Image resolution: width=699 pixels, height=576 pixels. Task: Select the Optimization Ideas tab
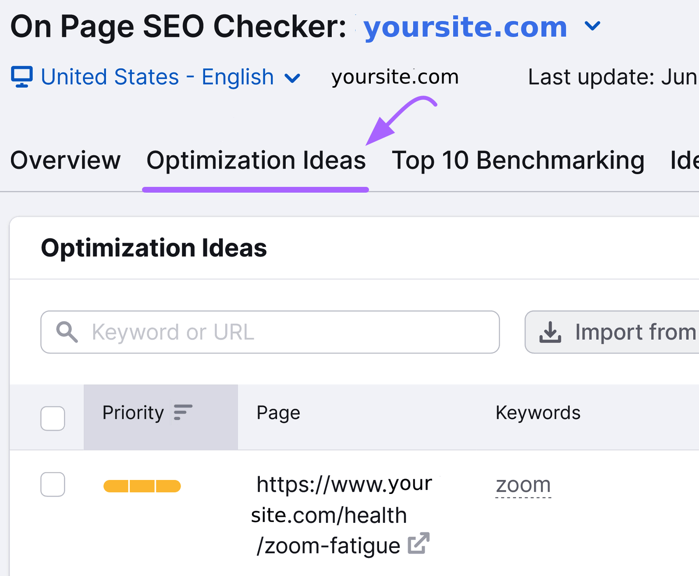click(x=255, y=160)
